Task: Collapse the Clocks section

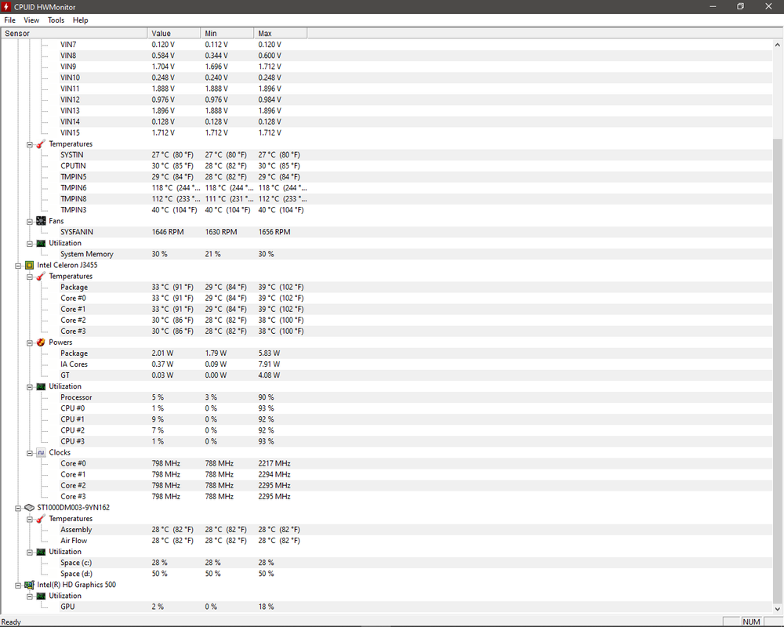Action: [30, 453]
